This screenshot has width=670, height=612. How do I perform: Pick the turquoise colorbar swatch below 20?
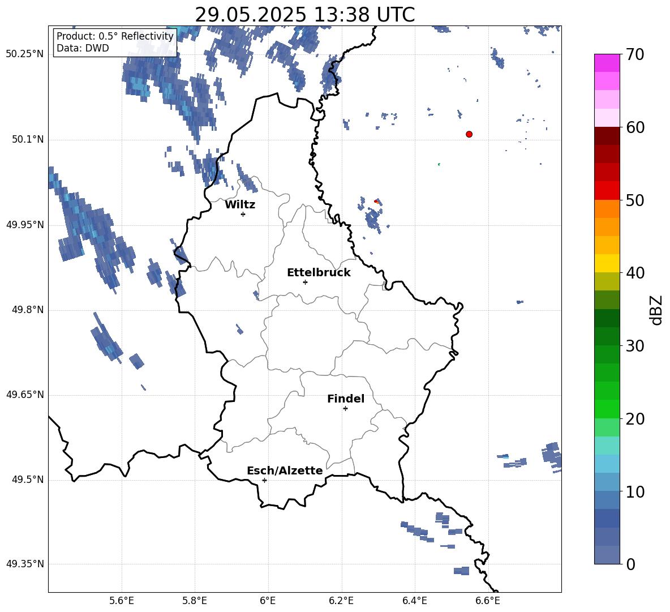(x=607, y=446)
